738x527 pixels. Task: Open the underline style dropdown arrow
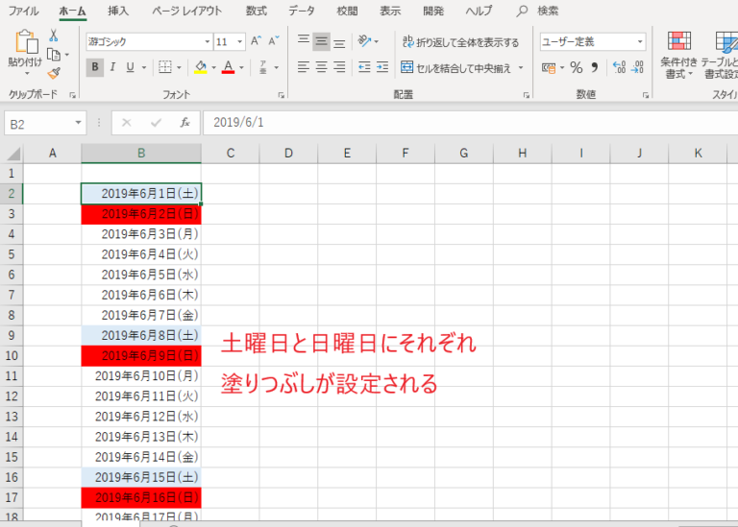(x=144, y=68)
